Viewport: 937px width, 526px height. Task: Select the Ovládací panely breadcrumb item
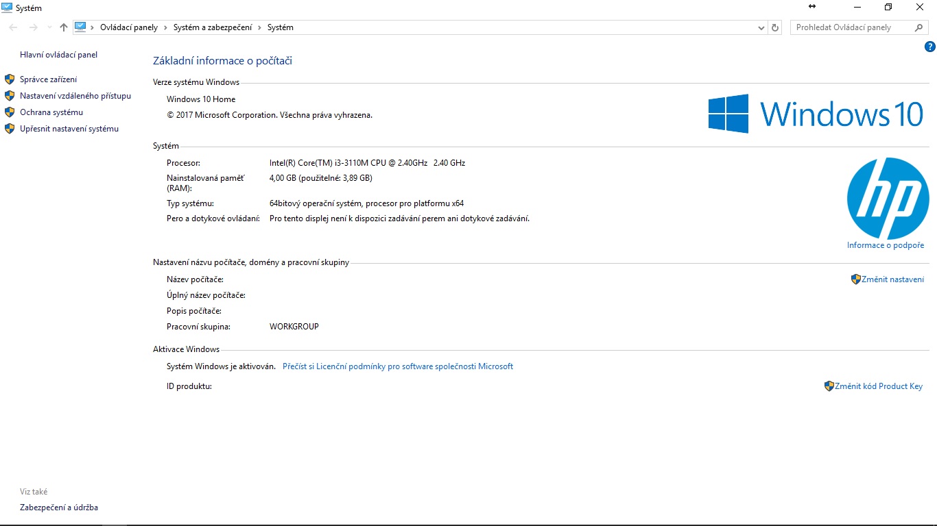coord(128,27)
